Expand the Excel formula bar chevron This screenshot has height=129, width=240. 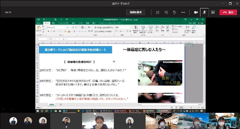[204, 39]
